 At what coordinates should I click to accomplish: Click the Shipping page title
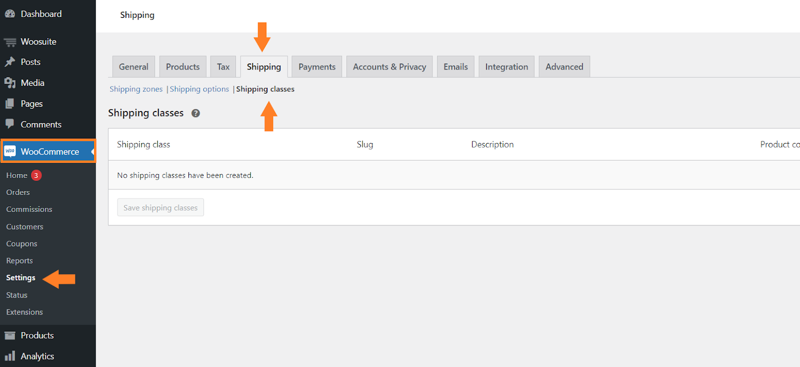tap(137, 15)
